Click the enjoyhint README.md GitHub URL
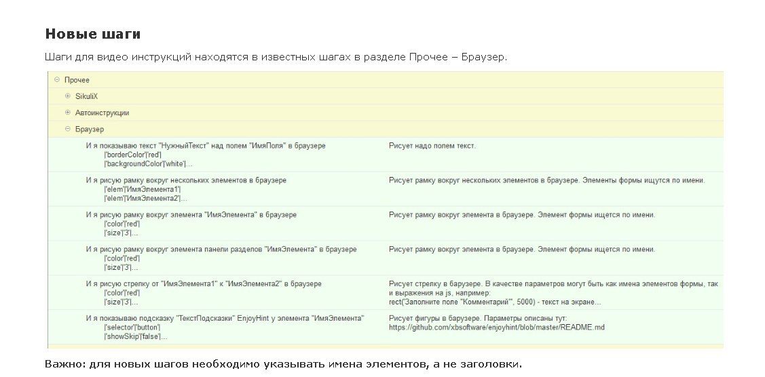This screenshot has height=377, width=765. coord(497,328)
